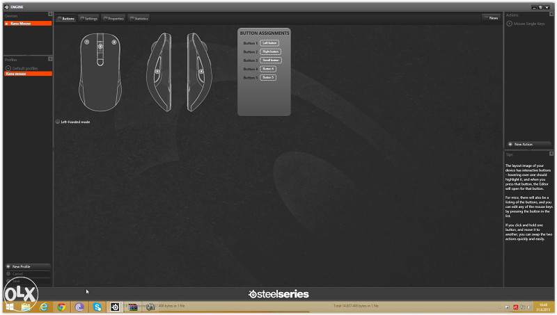Open the Properties tab

click(x=113, y=19)
